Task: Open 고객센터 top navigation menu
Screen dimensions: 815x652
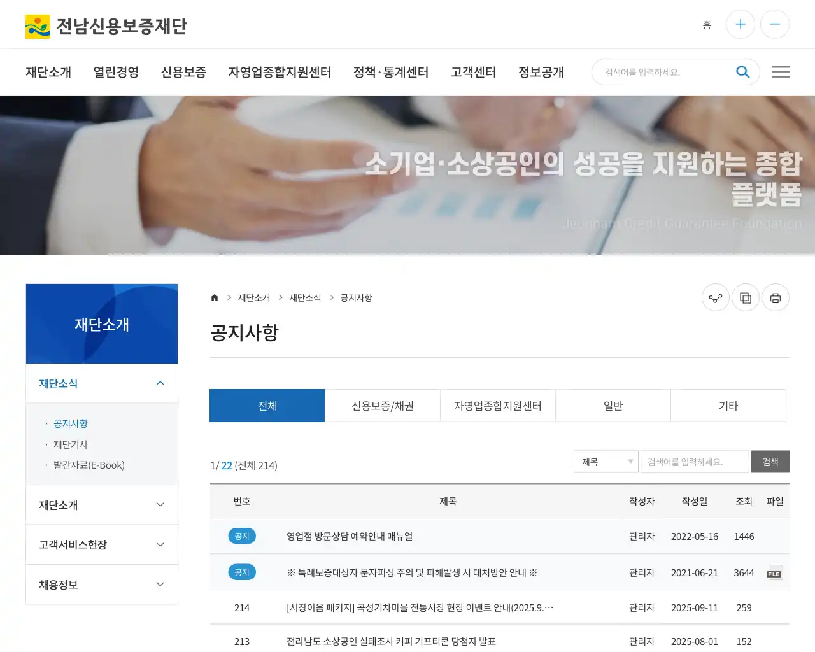Action: [x=474, y=72]
